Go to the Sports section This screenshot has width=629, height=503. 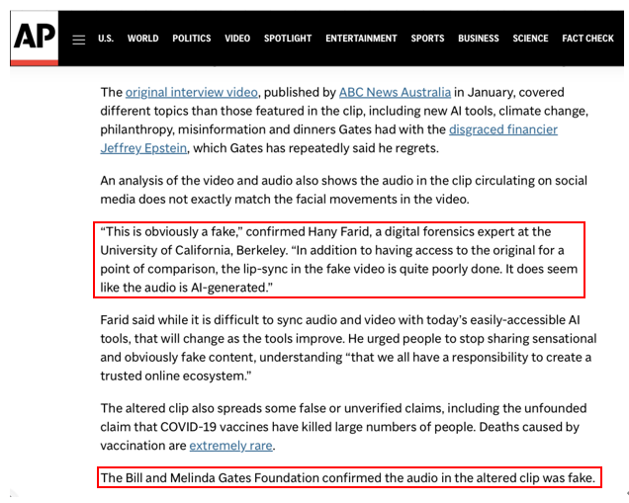pos(427,39)
